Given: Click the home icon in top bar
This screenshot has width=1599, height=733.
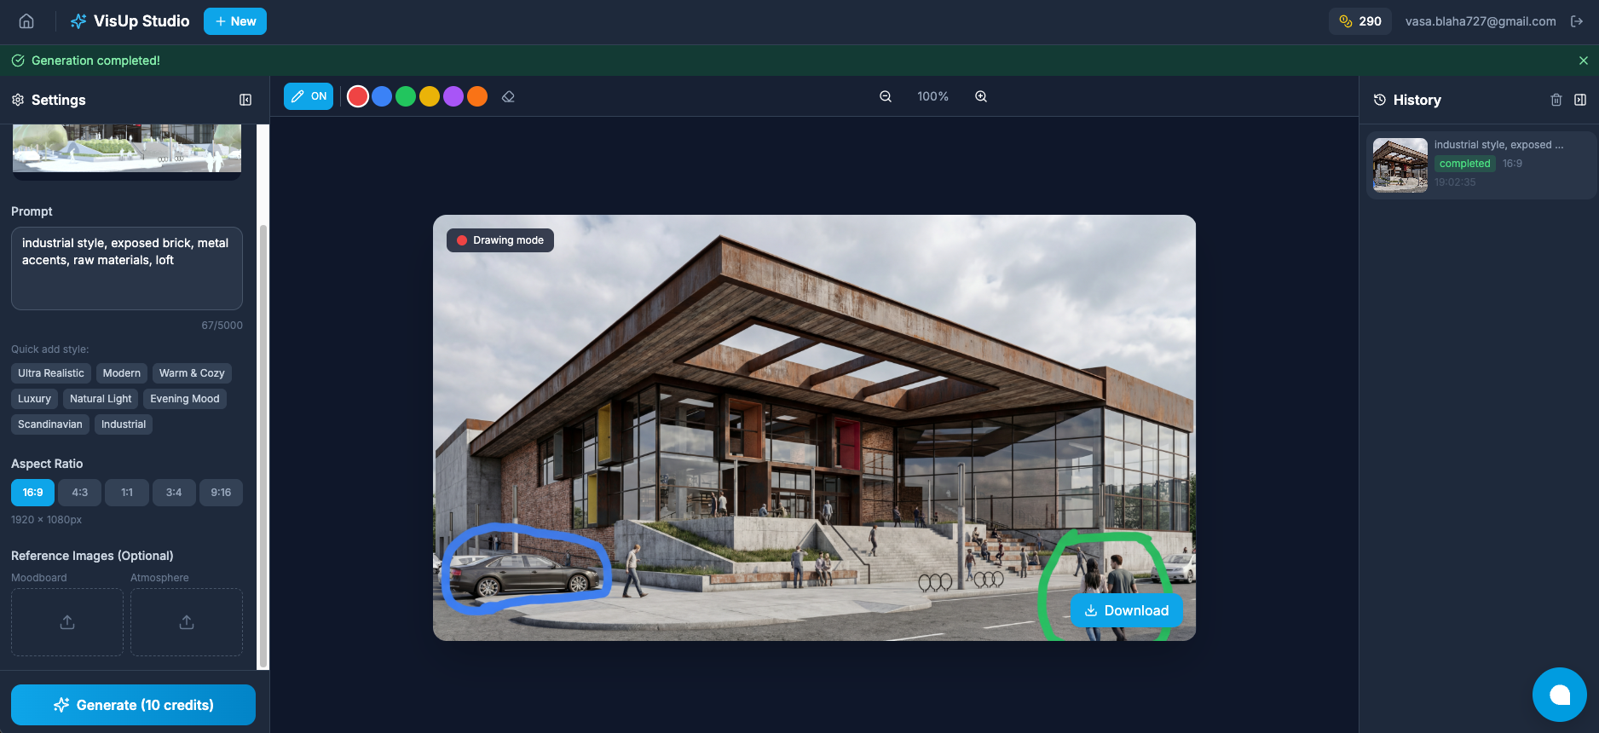Looking at the screenshot, I should (x=26, y=21).
